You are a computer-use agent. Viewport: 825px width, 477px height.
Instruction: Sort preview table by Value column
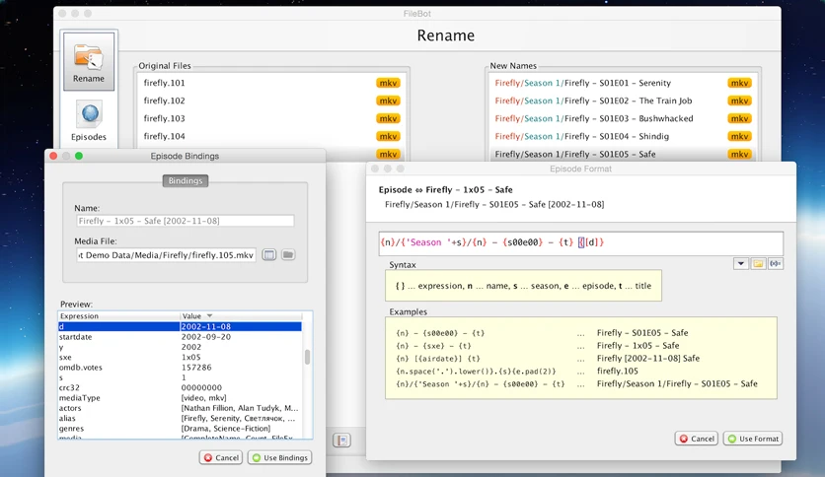tap(241, 315)
